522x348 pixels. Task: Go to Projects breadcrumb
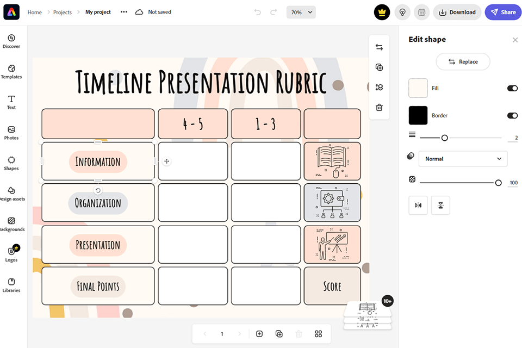pos(62,13)
